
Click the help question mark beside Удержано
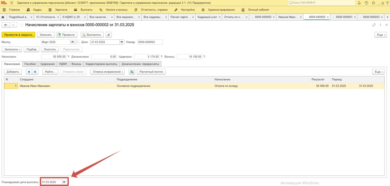pyautogui.click(x=162, y=57)
